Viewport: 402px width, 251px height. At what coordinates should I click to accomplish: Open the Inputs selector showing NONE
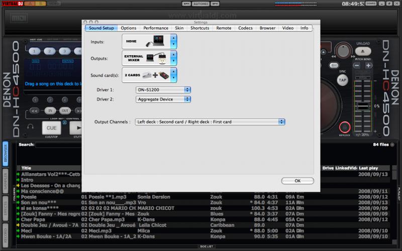150,42
